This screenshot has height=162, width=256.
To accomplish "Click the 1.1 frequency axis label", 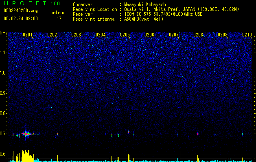I will [x=3, y=53].
